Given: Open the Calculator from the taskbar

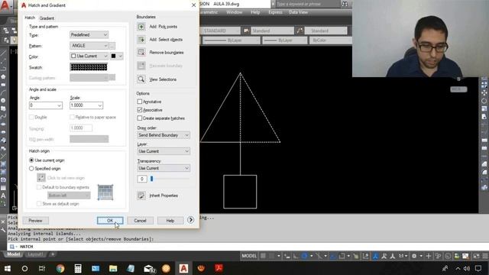Looking at the screenshot, I should point(78,268).
